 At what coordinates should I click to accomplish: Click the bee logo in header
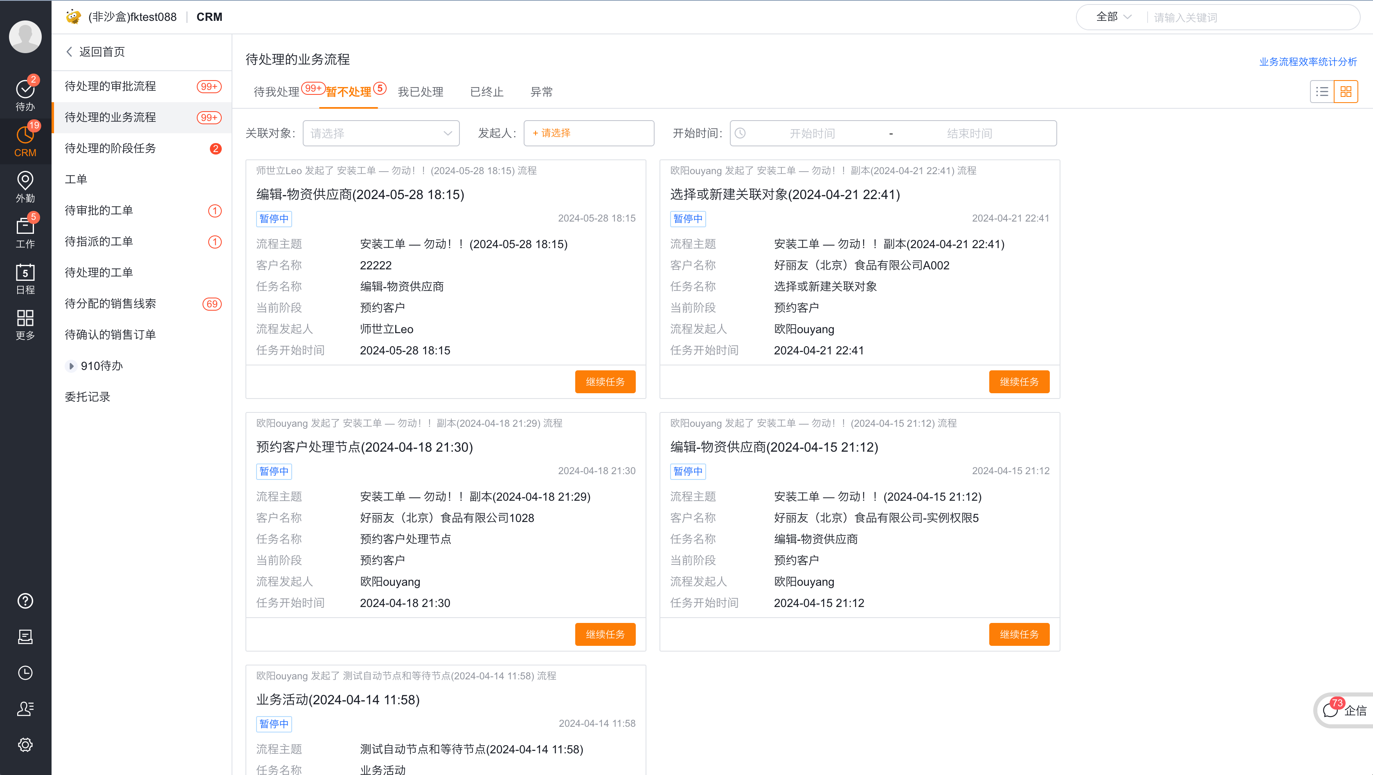tap(73, 16)
